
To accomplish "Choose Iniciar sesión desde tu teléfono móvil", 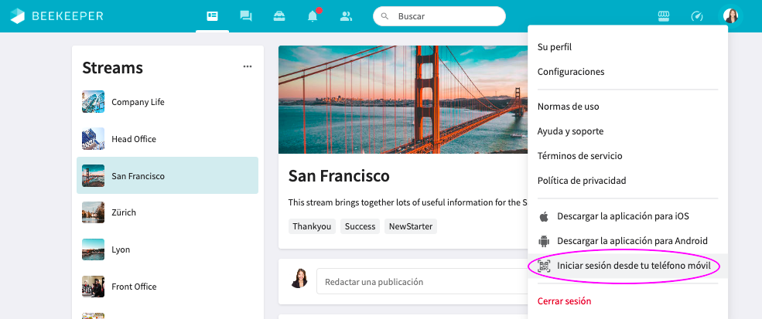I will coord(627,266).
